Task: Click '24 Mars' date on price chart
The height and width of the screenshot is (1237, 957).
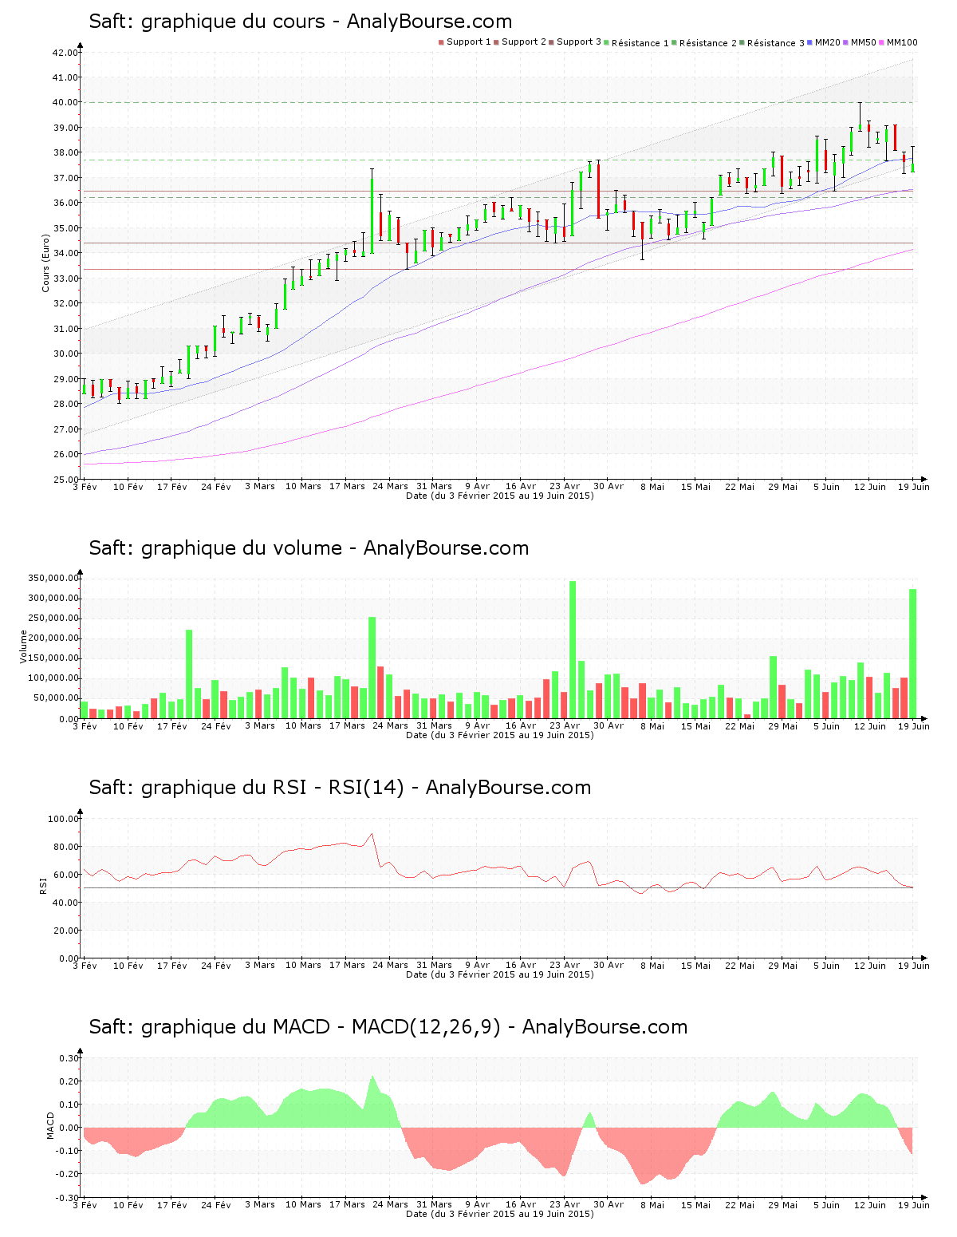Action: coord(391,486)
